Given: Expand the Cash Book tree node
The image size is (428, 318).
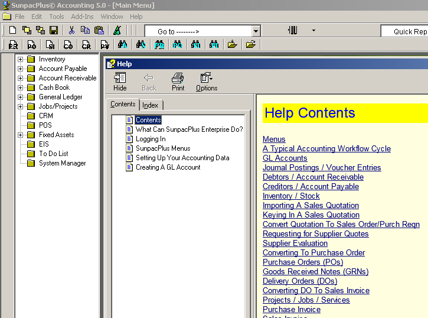Looking at the screenshot, I should tap(20, 87).
